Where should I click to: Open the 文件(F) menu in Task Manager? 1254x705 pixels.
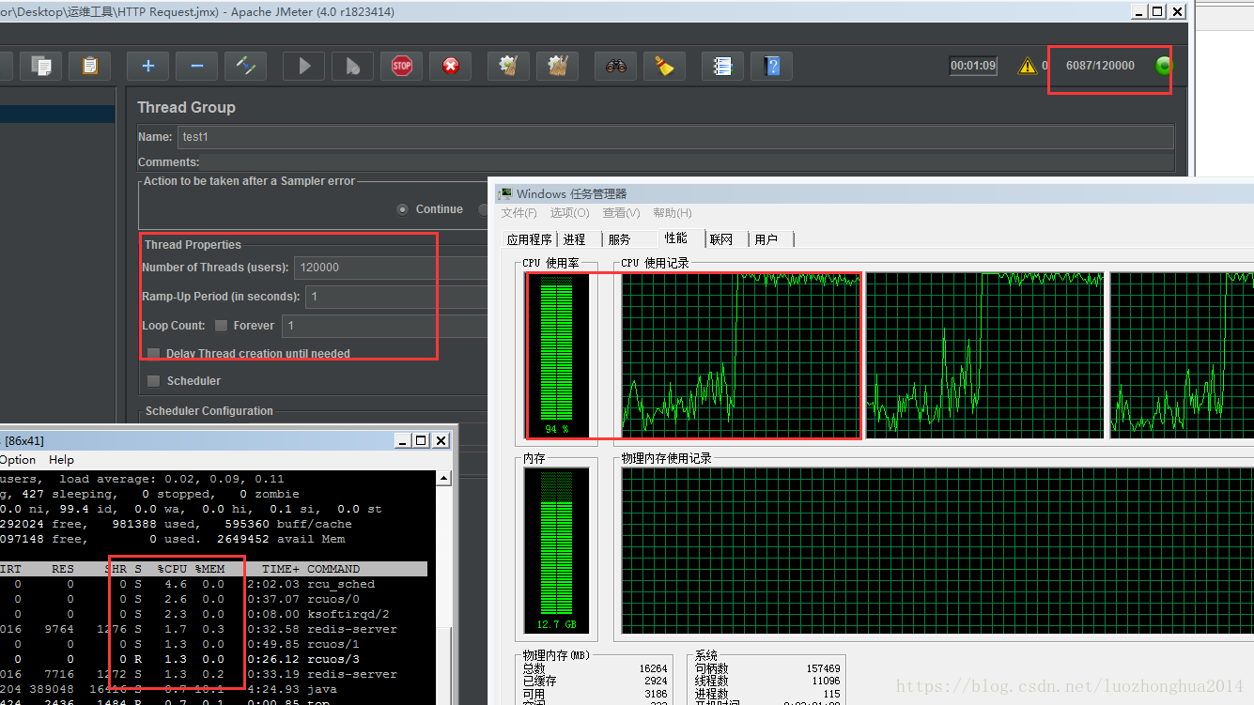click(x=519, y=213)
